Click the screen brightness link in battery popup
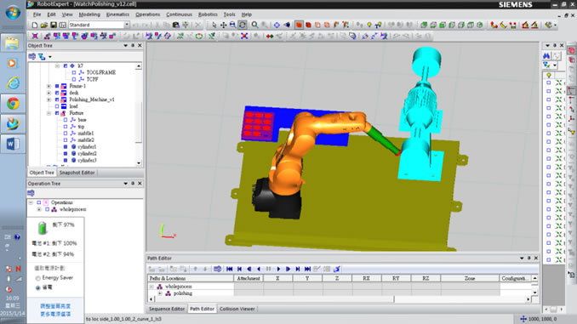This screenshot has width=577, height=324. pyautogui.click(x=55, y=306)
